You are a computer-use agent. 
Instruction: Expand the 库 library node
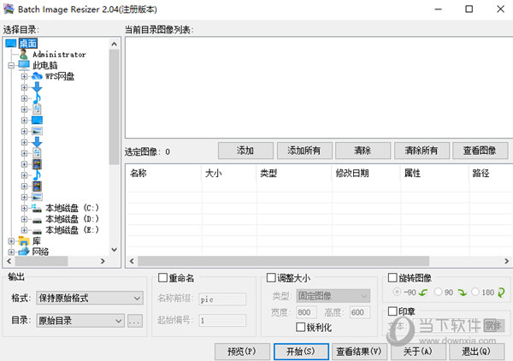(x=11, y=241)
